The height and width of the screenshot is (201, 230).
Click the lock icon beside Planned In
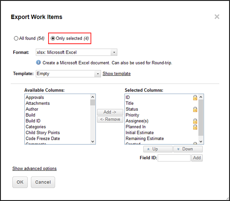[x=195, y=127]
